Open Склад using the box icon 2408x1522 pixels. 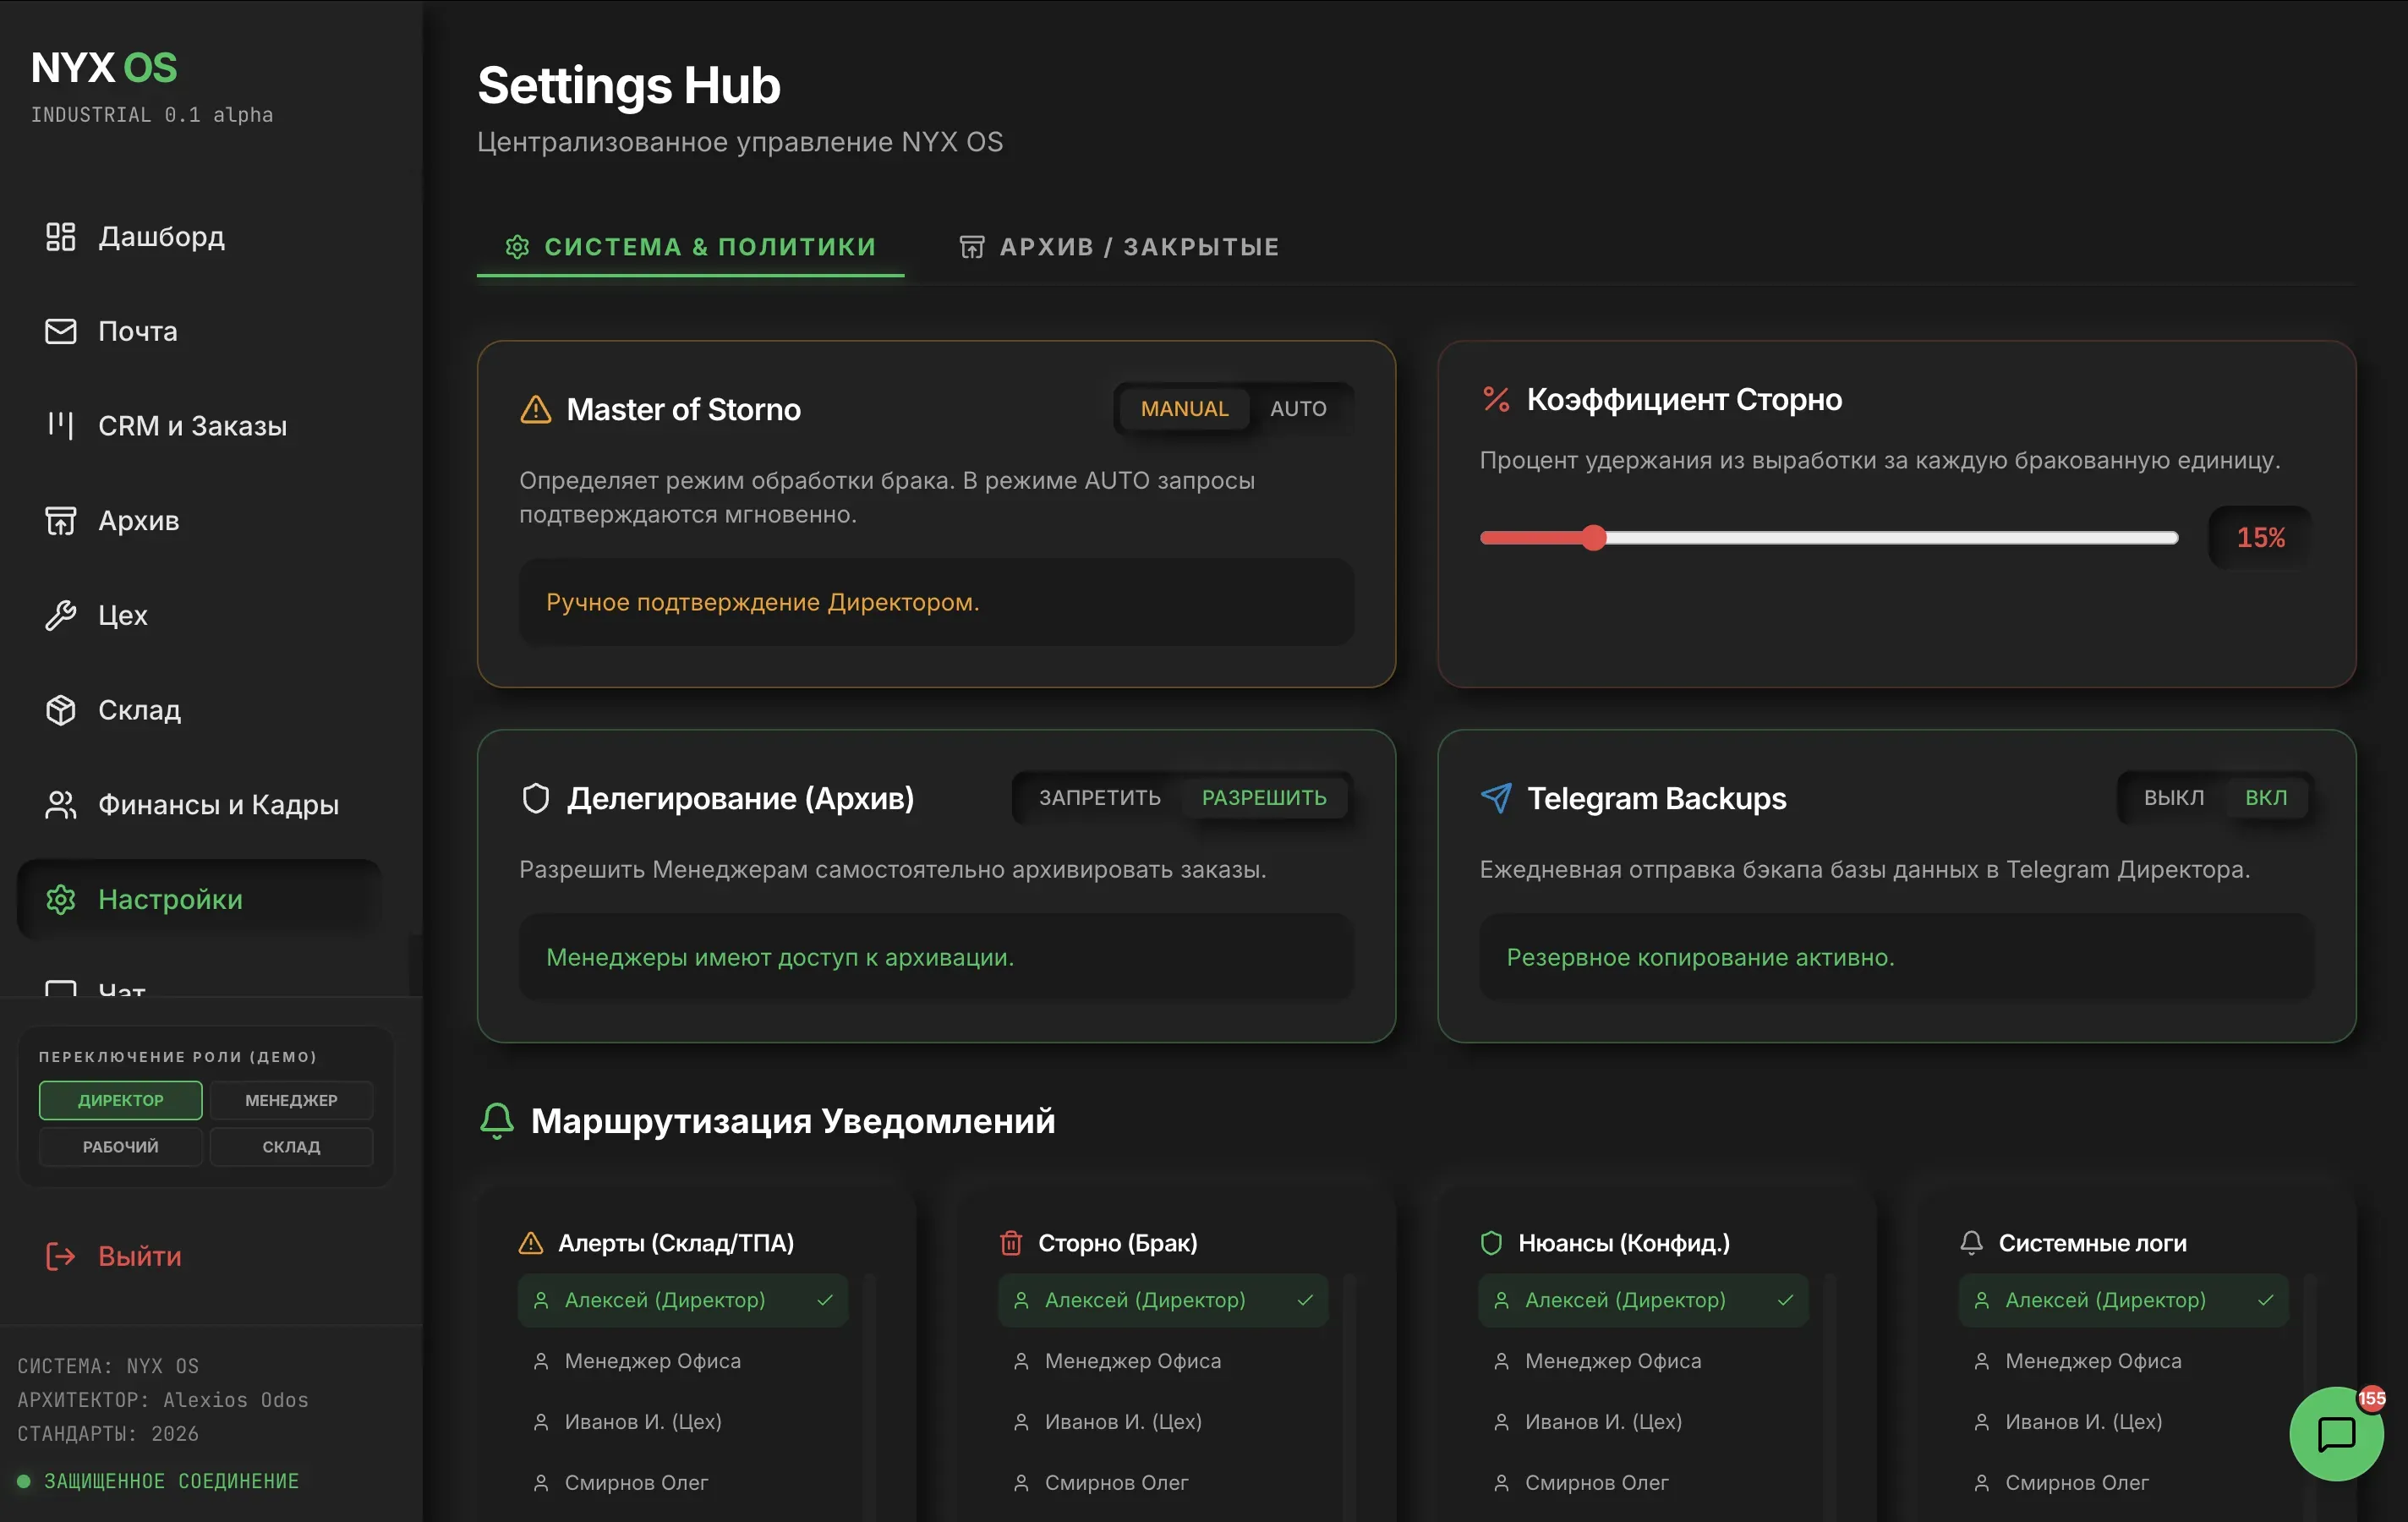pyautogui.click(x=60, y=710)
